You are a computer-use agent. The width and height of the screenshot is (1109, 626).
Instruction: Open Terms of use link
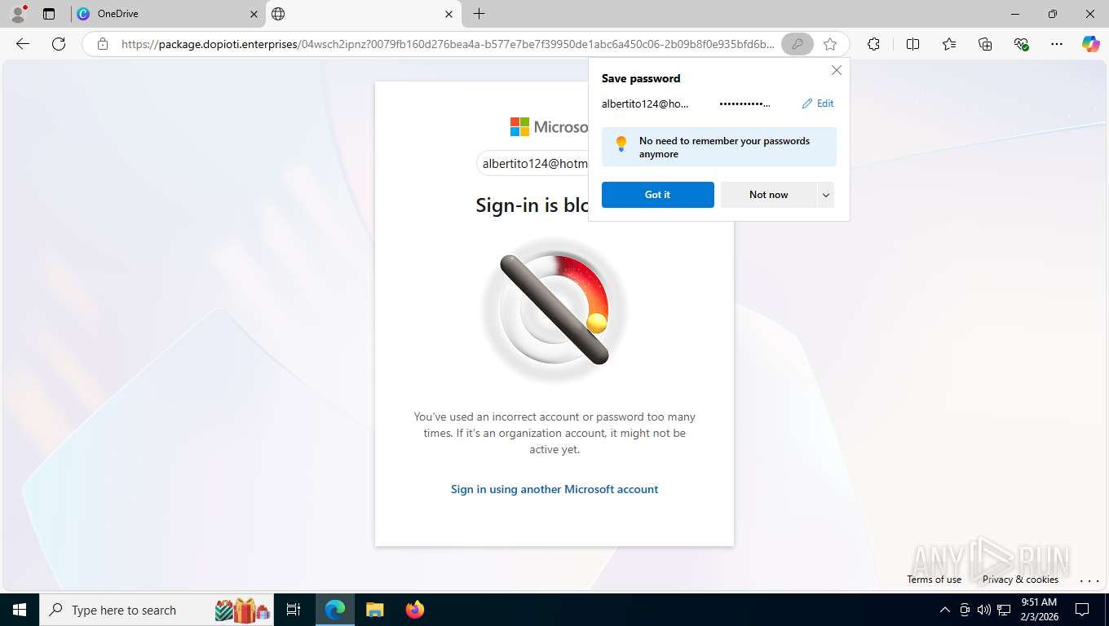[934, 580]
